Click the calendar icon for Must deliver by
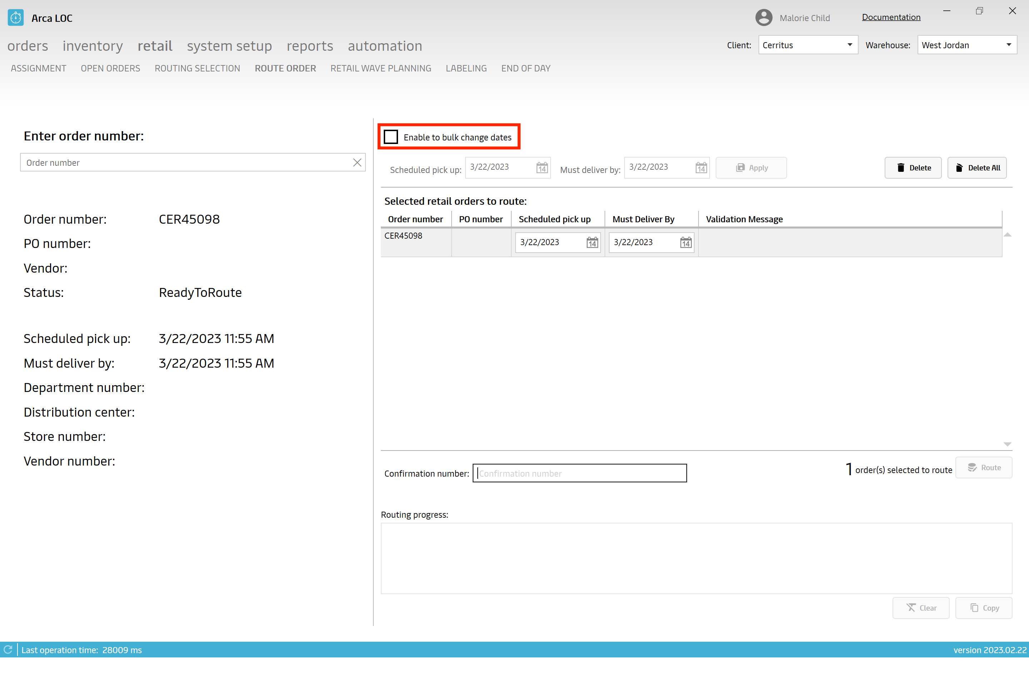 (x=701, y=168)
